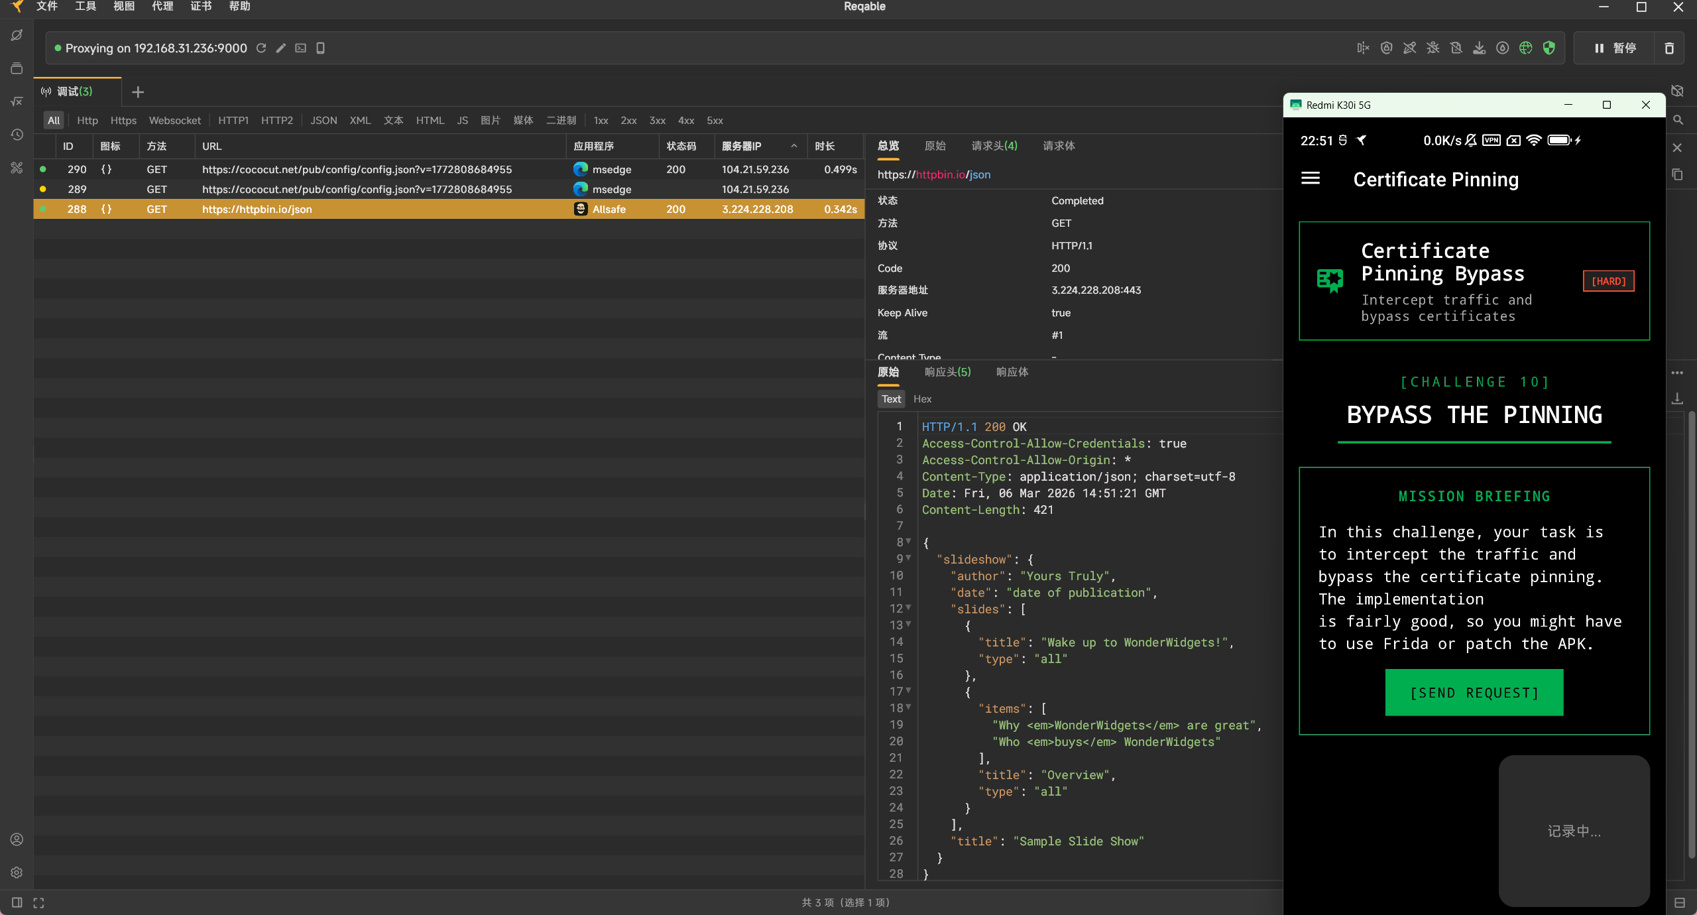
Task: Toggle the green globe system proxy icon
Action: click(1525, 48)
